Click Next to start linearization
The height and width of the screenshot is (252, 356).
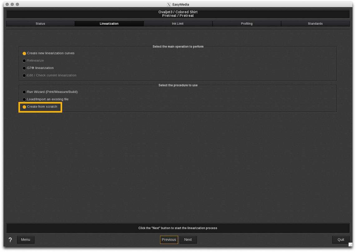click(188, 240)
